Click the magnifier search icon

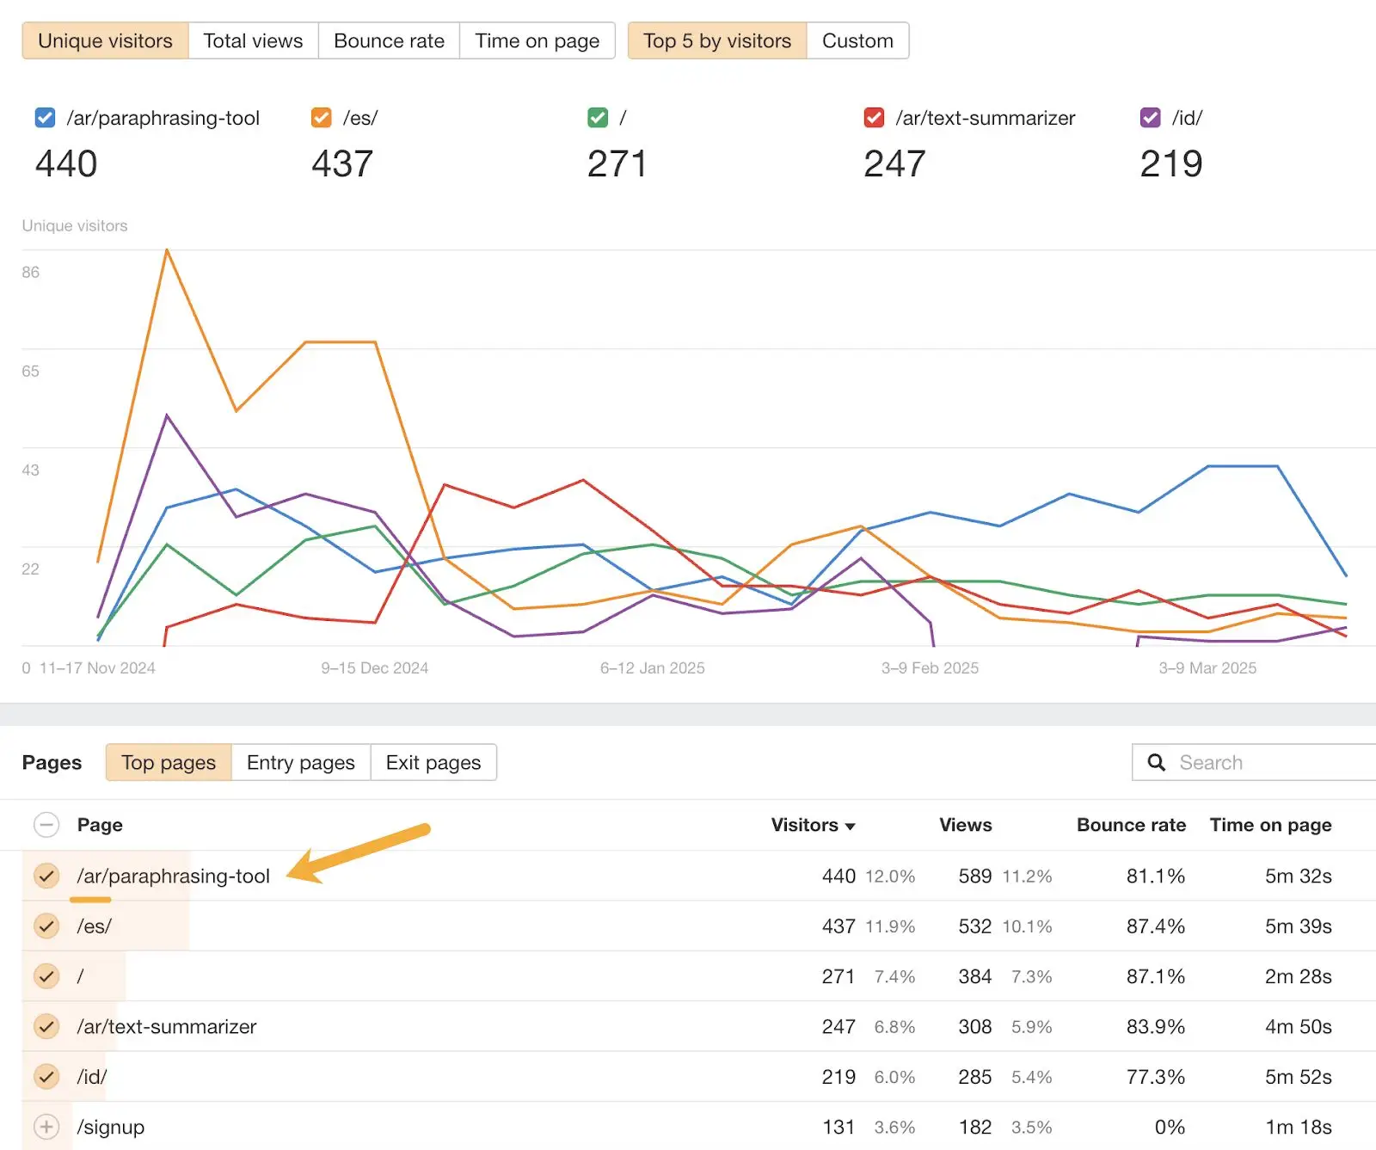[1157, 762]
